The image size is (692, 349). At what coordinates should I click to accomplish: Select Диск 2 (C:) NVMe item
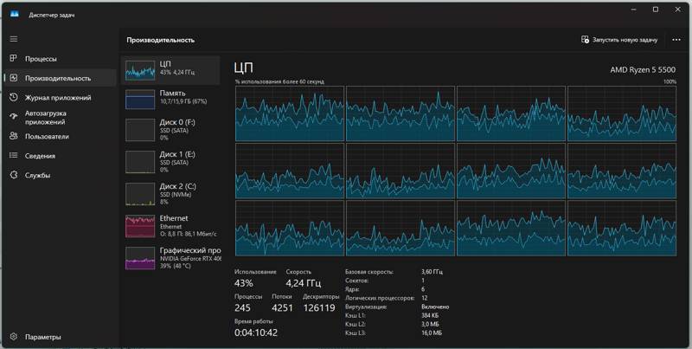[x=170, y=193]
